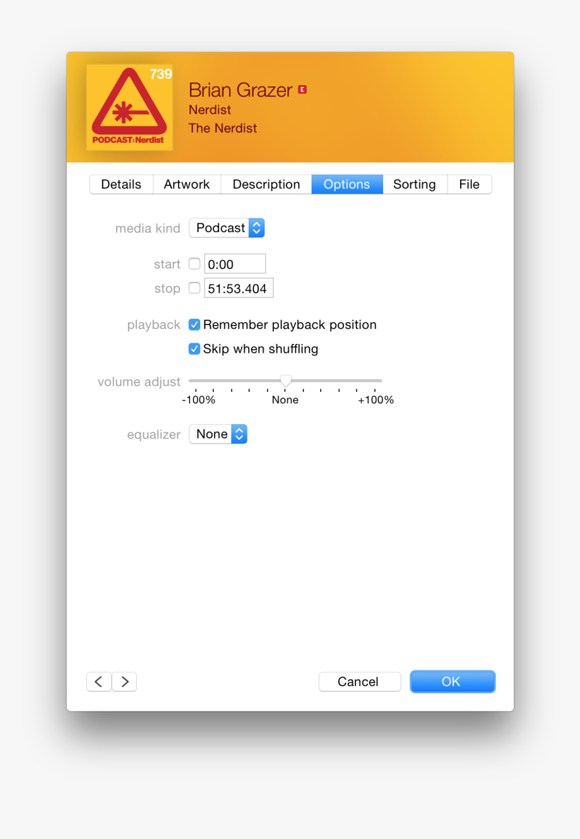Click the Nerdist podcast artwork thumbnail
Image resolution: width=580 pixels, height=839 pixels.
click(x=129, y=107)
